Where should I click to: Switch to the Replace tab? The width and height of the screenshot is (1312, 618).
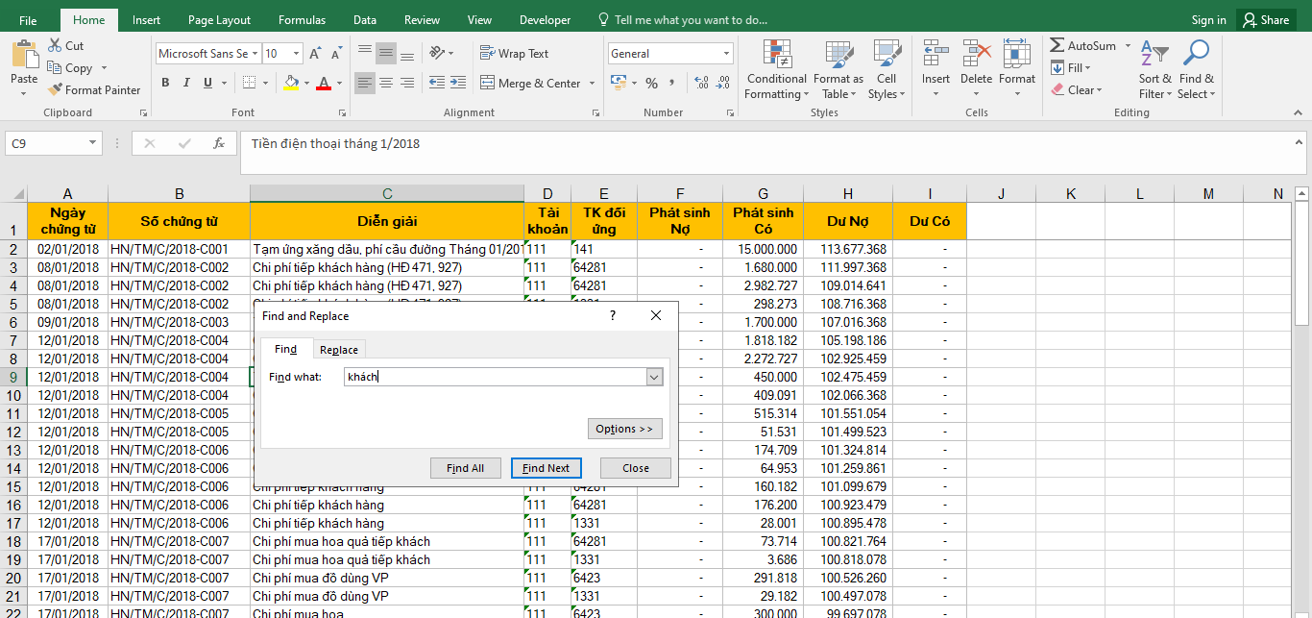[339, 350]
